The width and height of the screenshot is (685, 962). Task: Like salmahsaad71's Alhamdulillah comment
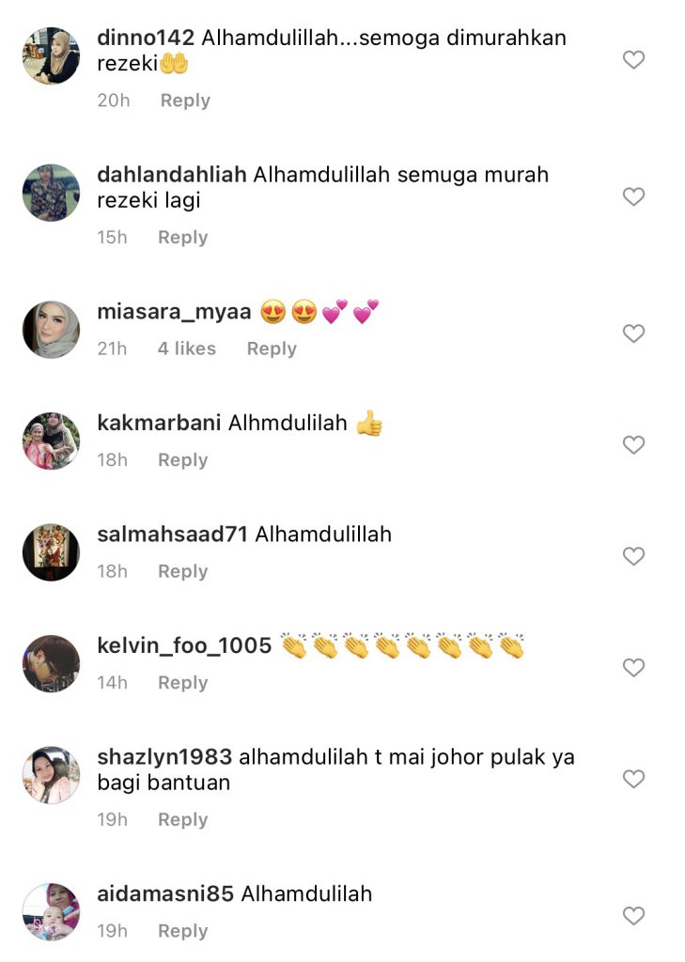click(633, 556)
